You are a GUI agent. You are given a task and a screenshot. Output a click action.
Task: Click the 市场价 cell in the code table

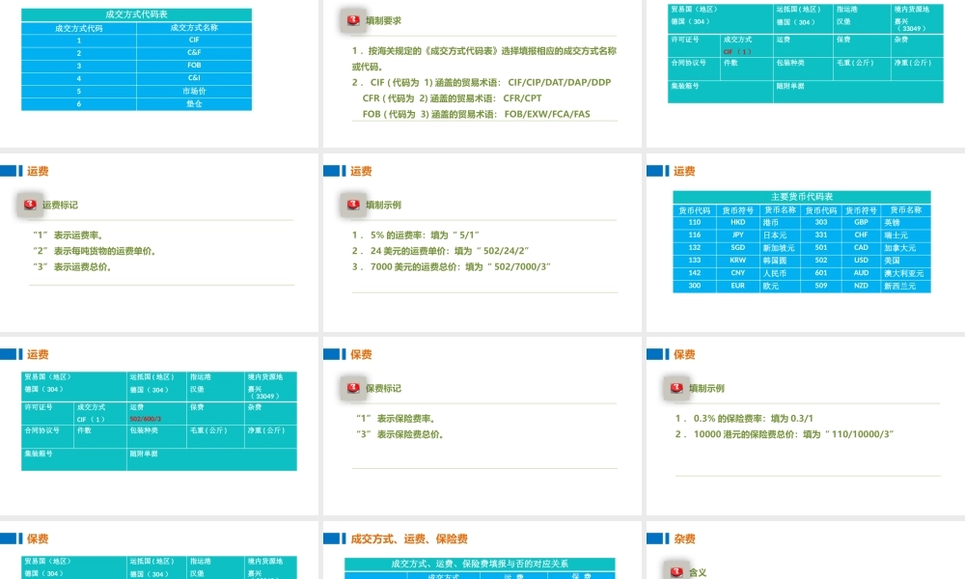coord(194,91)
